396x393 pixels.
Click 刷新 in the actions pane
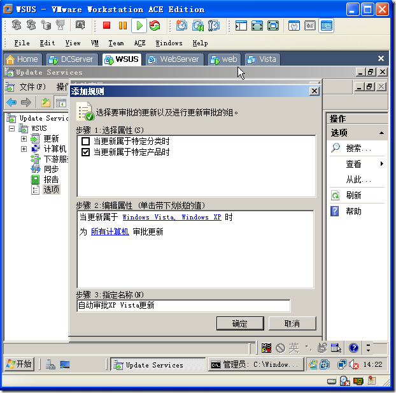(x=353, y=195)
